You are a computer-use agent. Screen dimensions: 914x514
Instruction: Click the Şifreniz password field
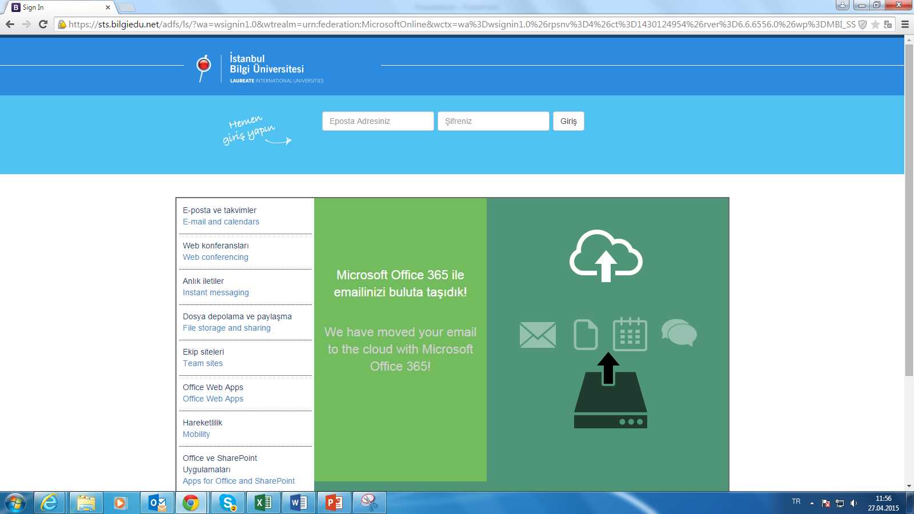(x=494, y=121)
